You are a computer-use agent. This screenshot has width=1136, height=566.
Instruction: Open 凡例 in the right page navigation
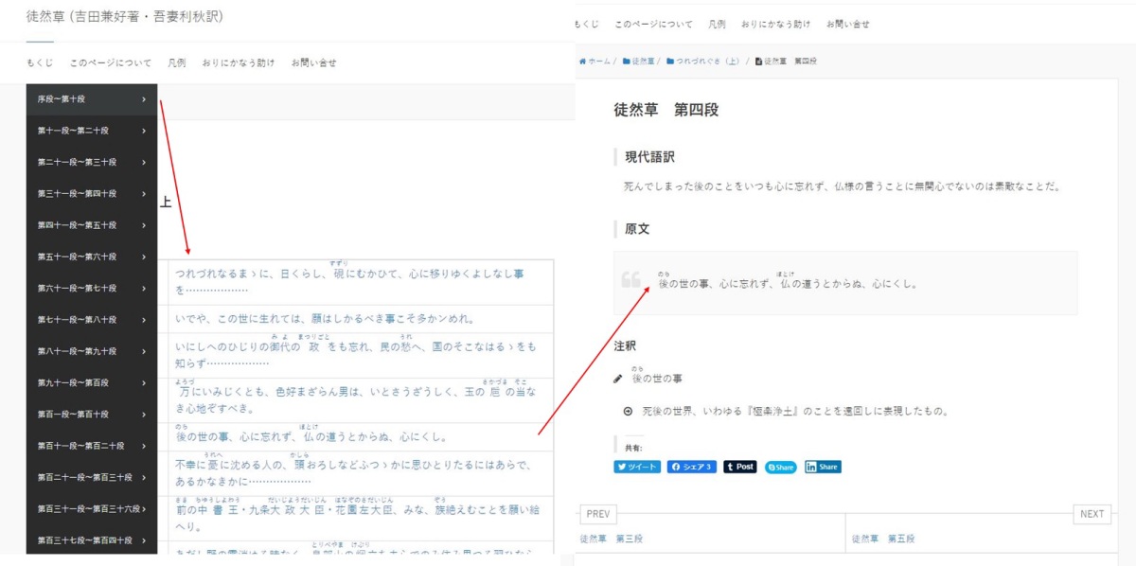(x=717, y=24)
